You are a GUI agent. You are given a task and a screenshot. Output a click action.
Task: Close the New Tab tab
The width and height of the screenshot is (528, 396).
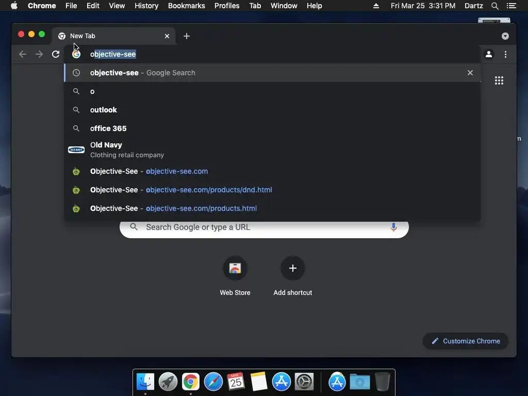pos(167,36)
